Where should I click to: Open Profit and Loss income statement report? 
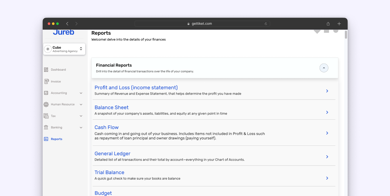pyautogui.click(x=136, y=88)
